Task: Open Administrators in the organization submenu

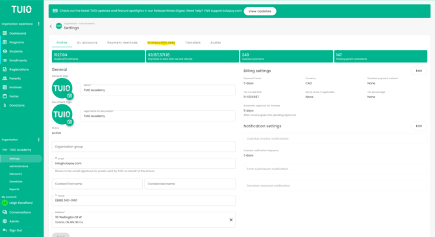Action: click(x=19, y=166)
